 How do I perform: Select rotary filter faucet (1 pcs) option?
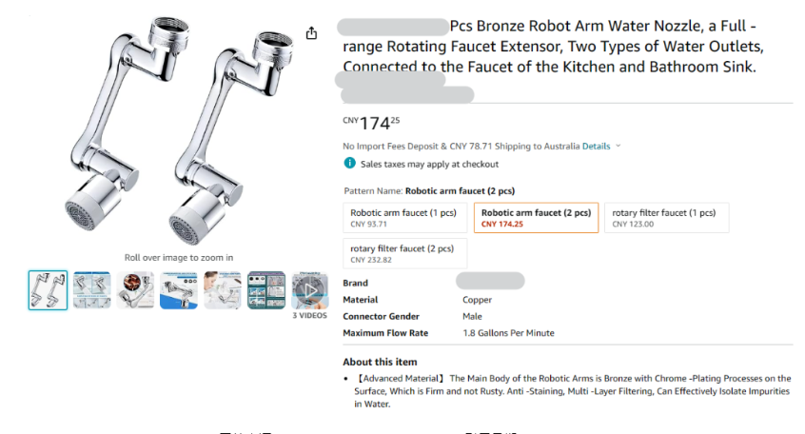point(666,218)
